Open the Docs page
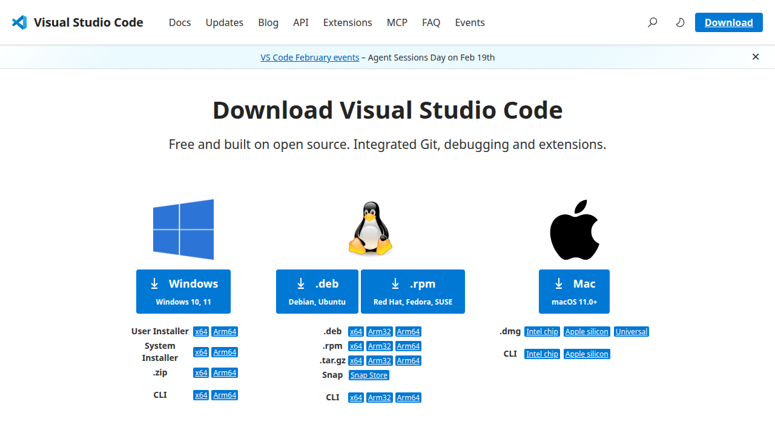The width and height of the screenshot is (775, 436). [x=179, y=22]
